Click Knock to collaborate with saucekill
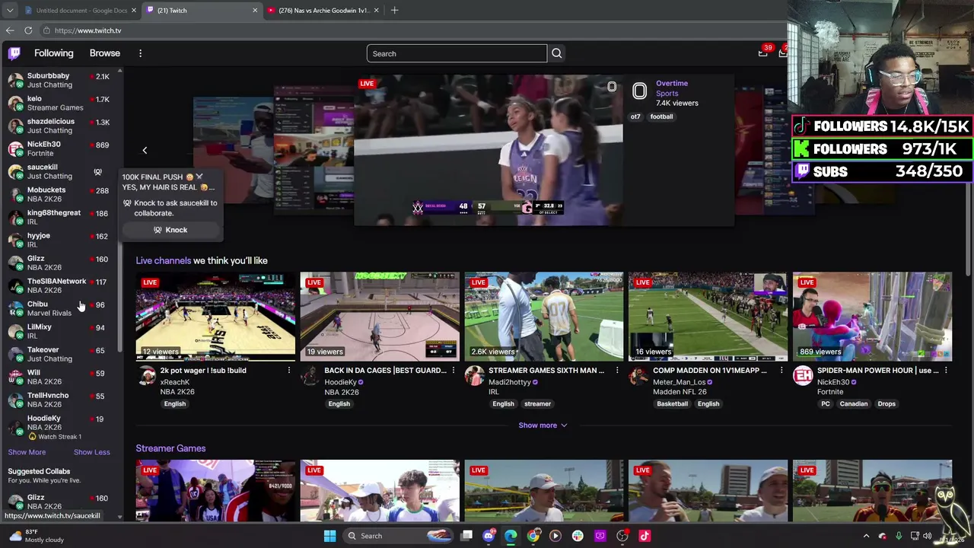974x548 pixels. [170, 230]
